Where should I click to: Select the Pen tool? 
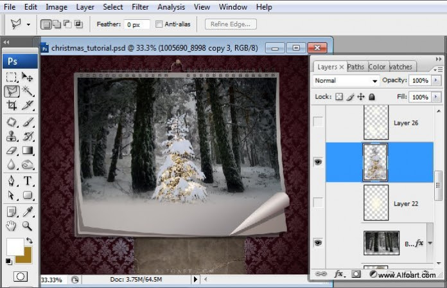tap(12, 181)
